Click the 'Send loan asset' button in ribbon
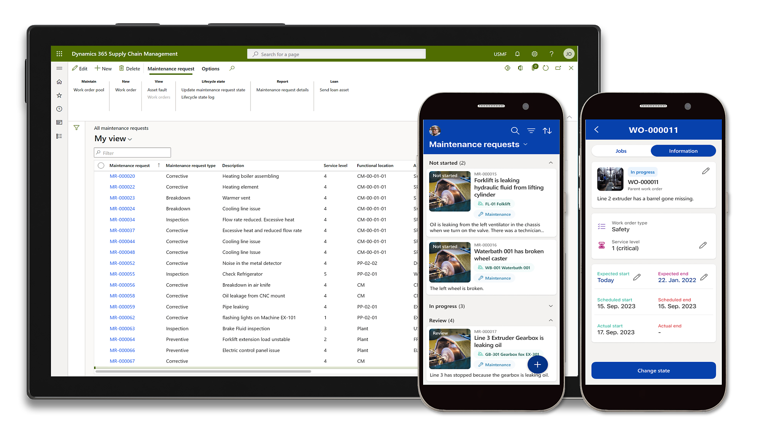This screenshot has height=428, width=761. pos(334,89)
